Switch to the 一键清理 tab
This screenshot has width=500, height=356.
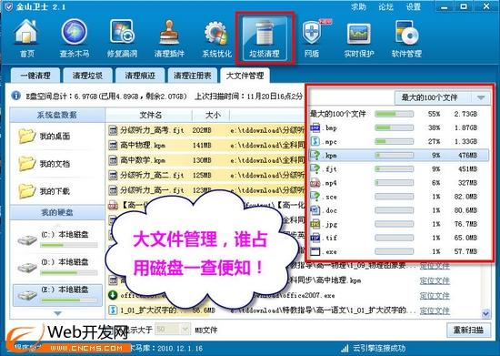point(35,76)
